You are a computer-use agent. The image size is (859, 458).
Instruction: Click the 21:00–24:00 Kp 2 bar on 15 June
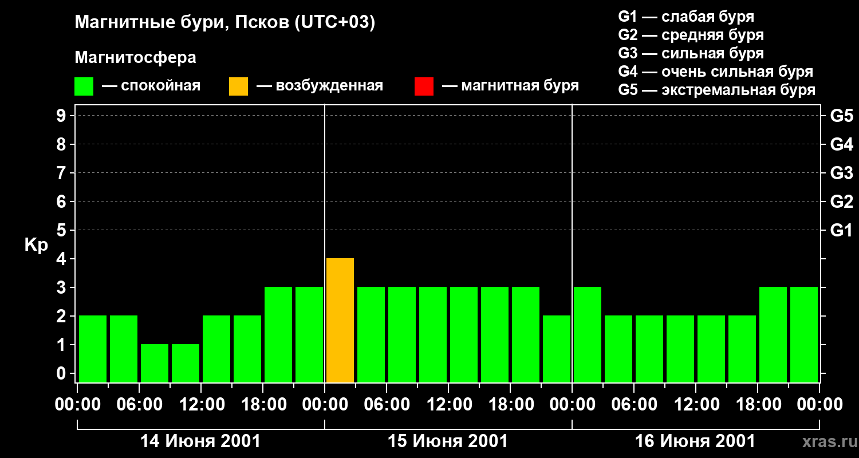coord(557,349)
